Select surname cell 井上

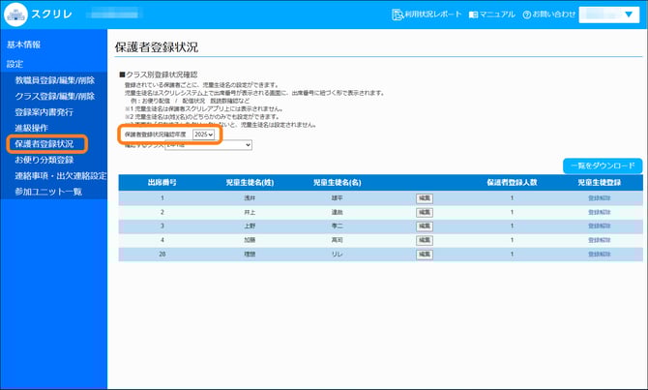[250, 213]
